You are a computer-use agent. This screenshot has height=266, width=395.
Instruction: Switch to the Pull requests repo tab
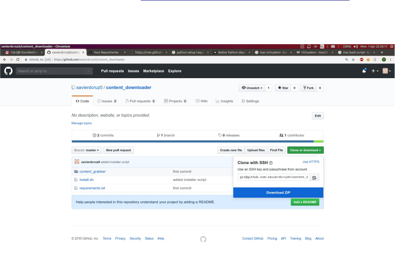[x=140, y=101]
